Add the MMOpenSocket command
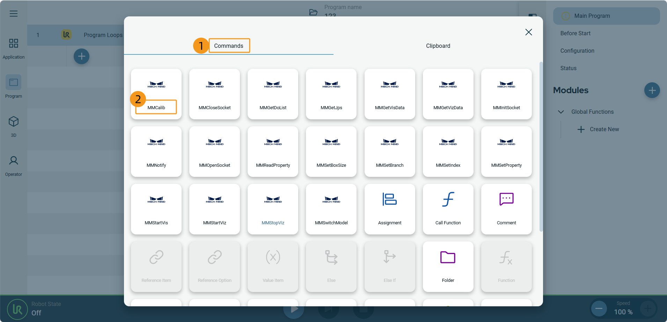Screen dimensions: 667x322 pyautogui.click(x=214, y=151)
